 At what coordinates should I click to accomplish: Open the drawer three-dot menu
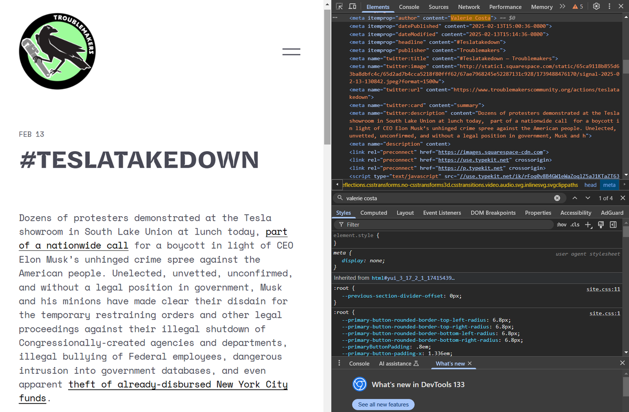[339, 363]
